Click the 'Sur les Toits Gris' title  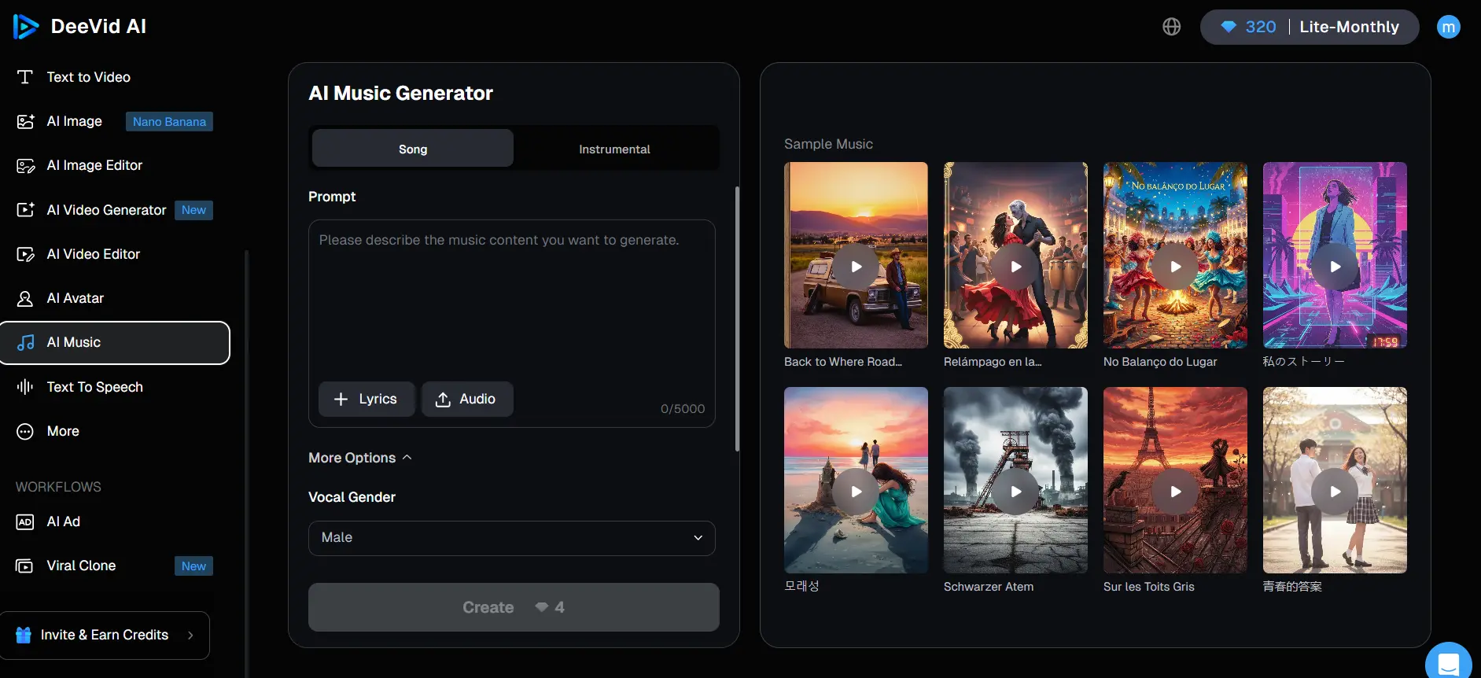click(1148, 587)
